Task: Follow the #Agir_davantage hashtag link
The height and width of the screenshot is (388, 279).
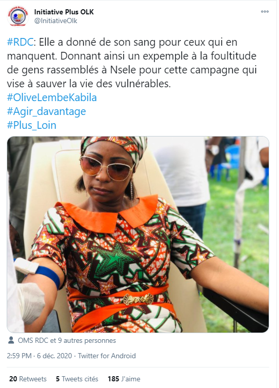Action: click(46, 111)
